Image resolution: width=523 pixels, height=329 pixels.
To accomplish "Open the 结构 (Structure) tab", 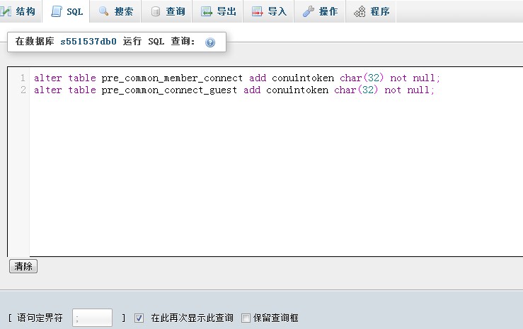I will 20,11.
